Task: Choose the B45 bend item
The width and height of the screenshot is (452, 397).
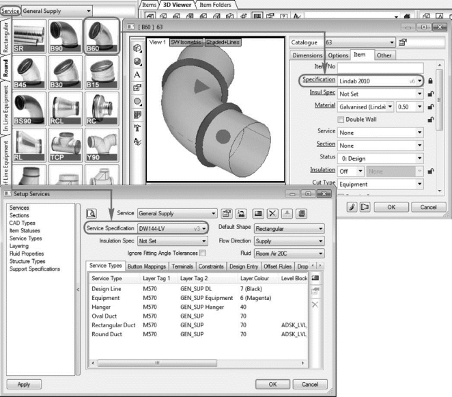Action: point(29,72)
